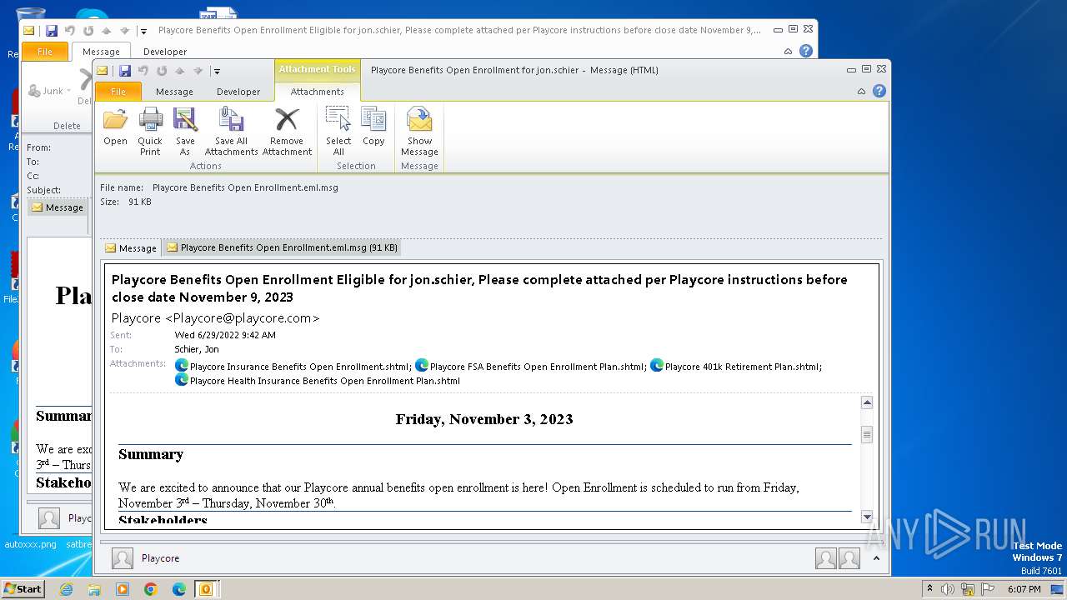This screenshot has height=600, width=1067.
Task: Expand the people pane next to Playcore
Action: click(876, 558)
